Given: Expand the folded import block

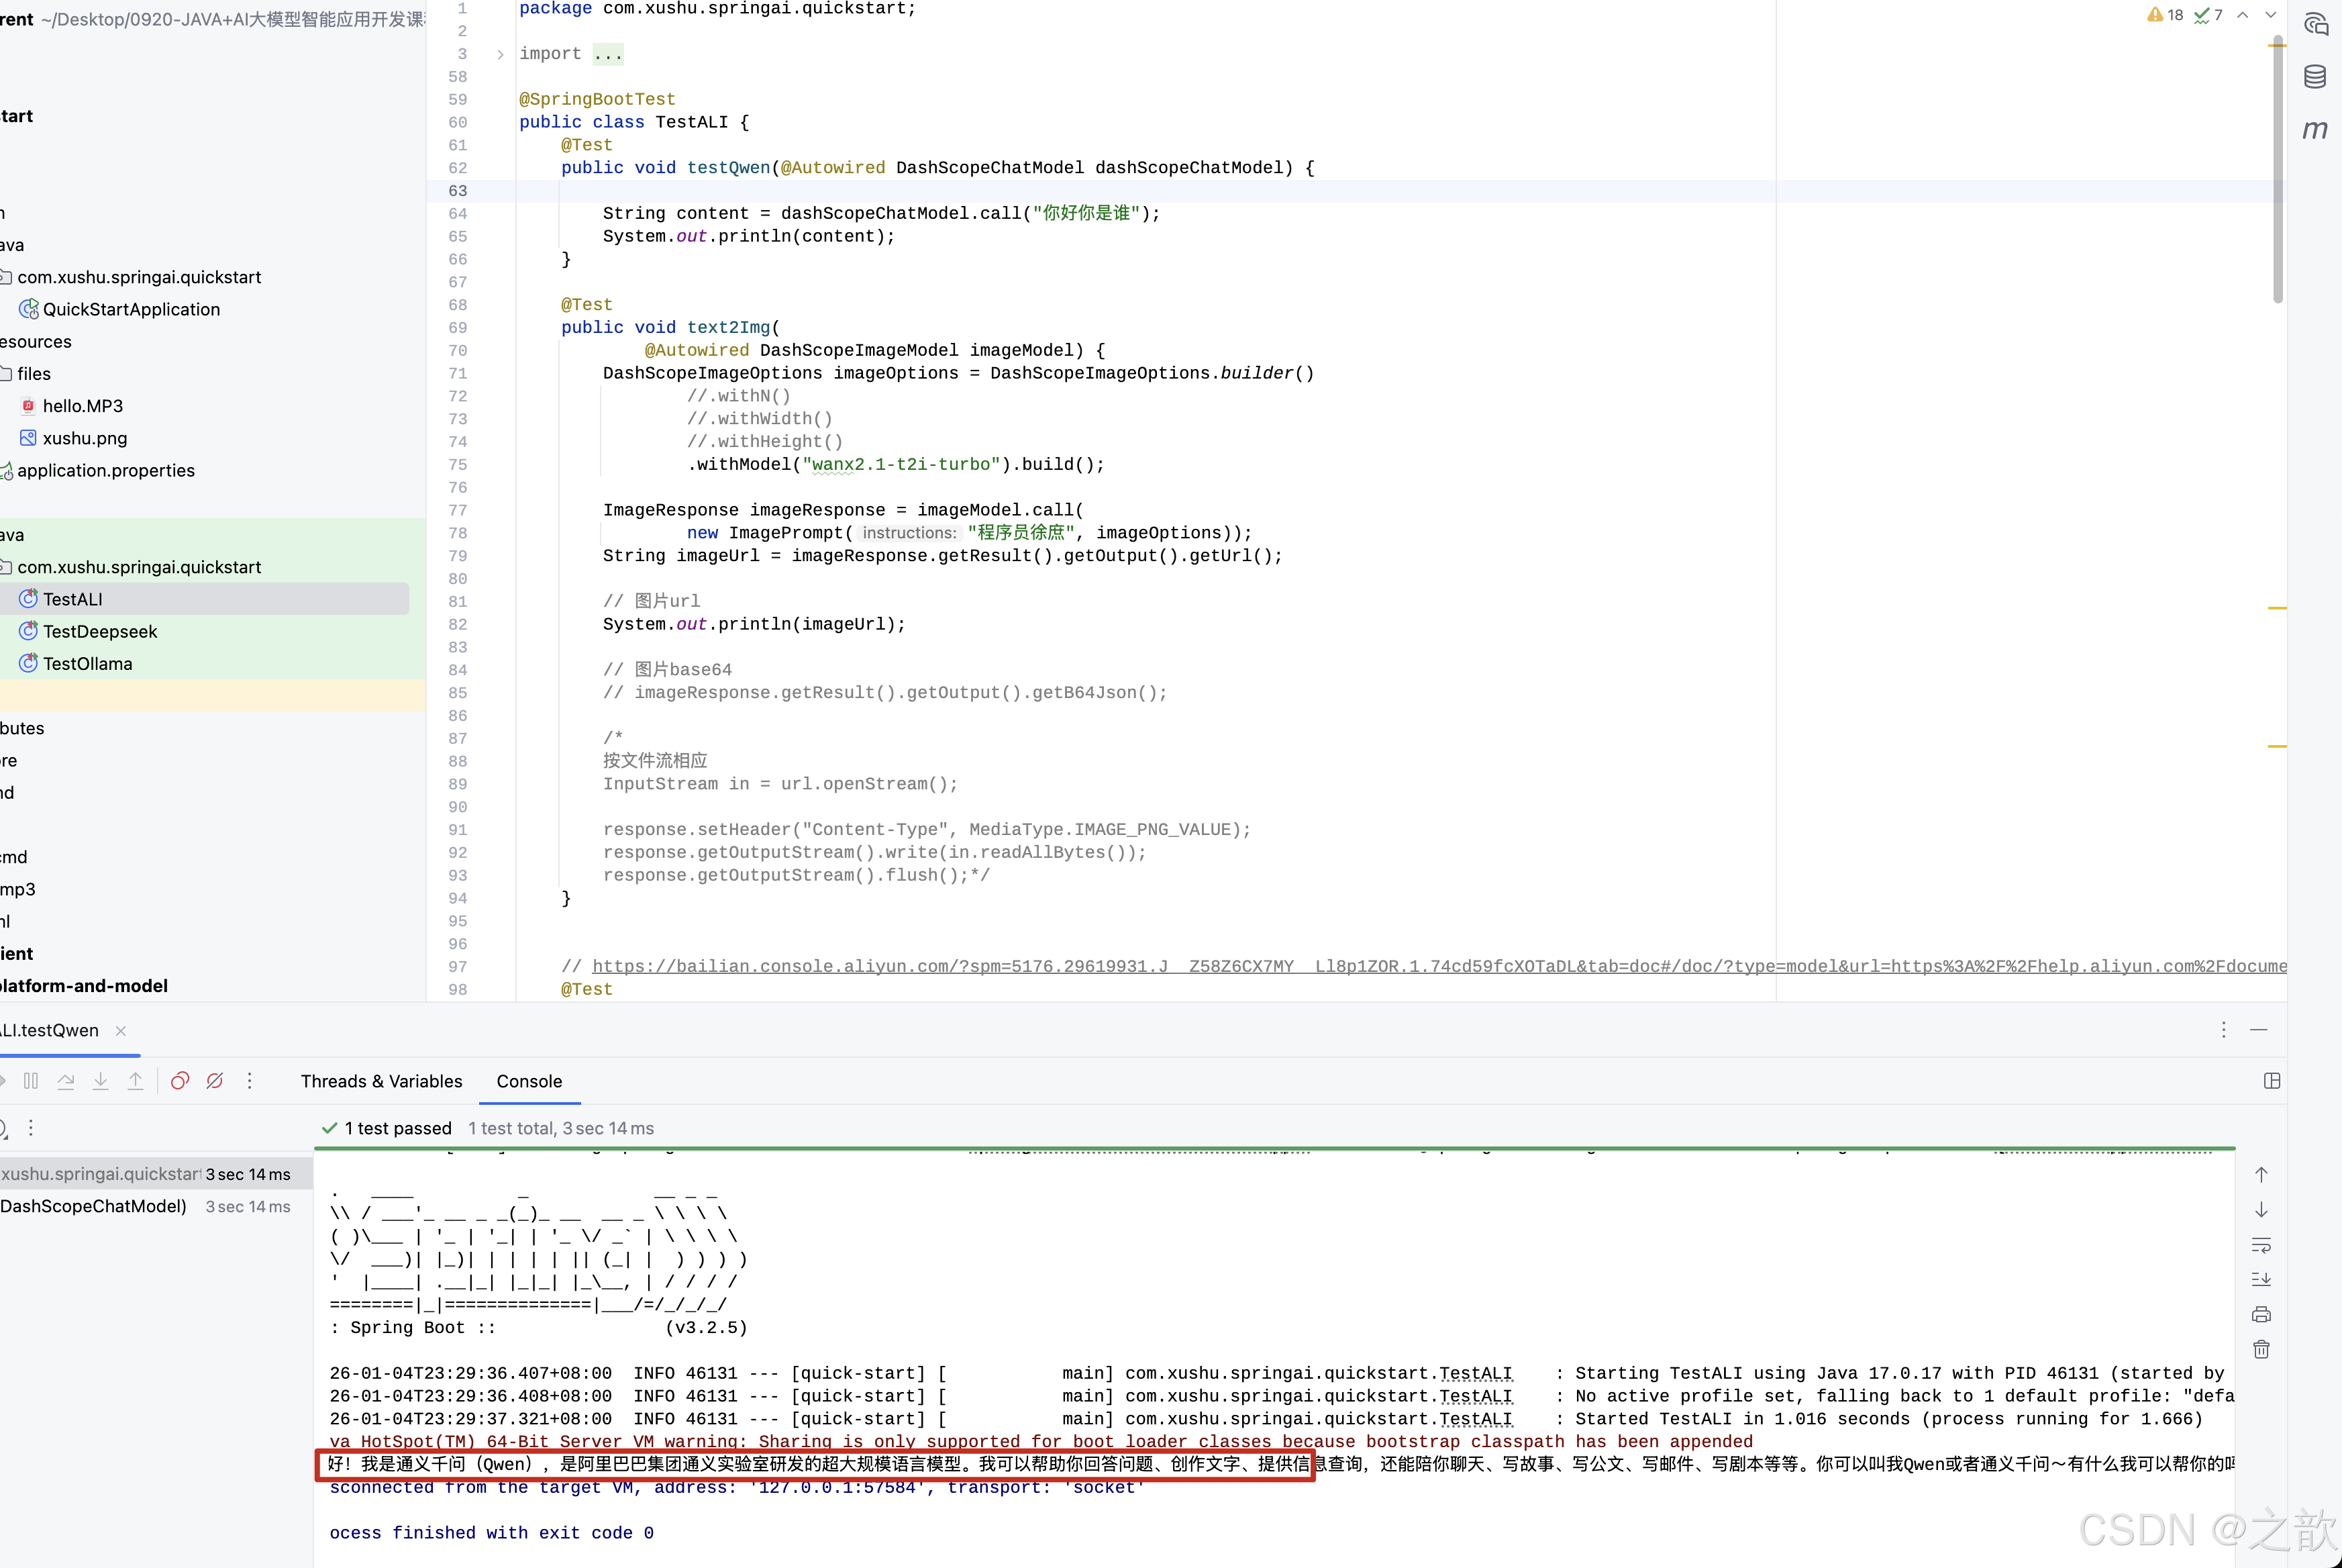Looking at the screenshot, I should pos(500,54).
